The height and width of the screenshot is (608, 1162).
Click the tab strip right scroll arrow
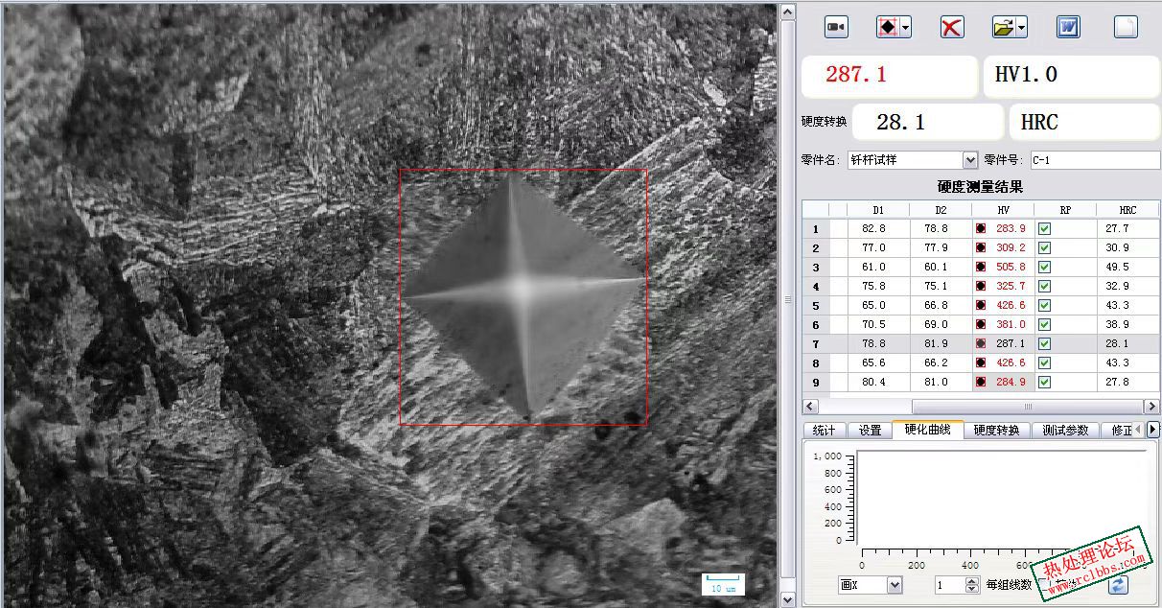click(1153, 430)
